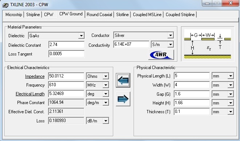Expand the Conductor Silver dropdown
240x141 pixels.
[x=170, y=35]
